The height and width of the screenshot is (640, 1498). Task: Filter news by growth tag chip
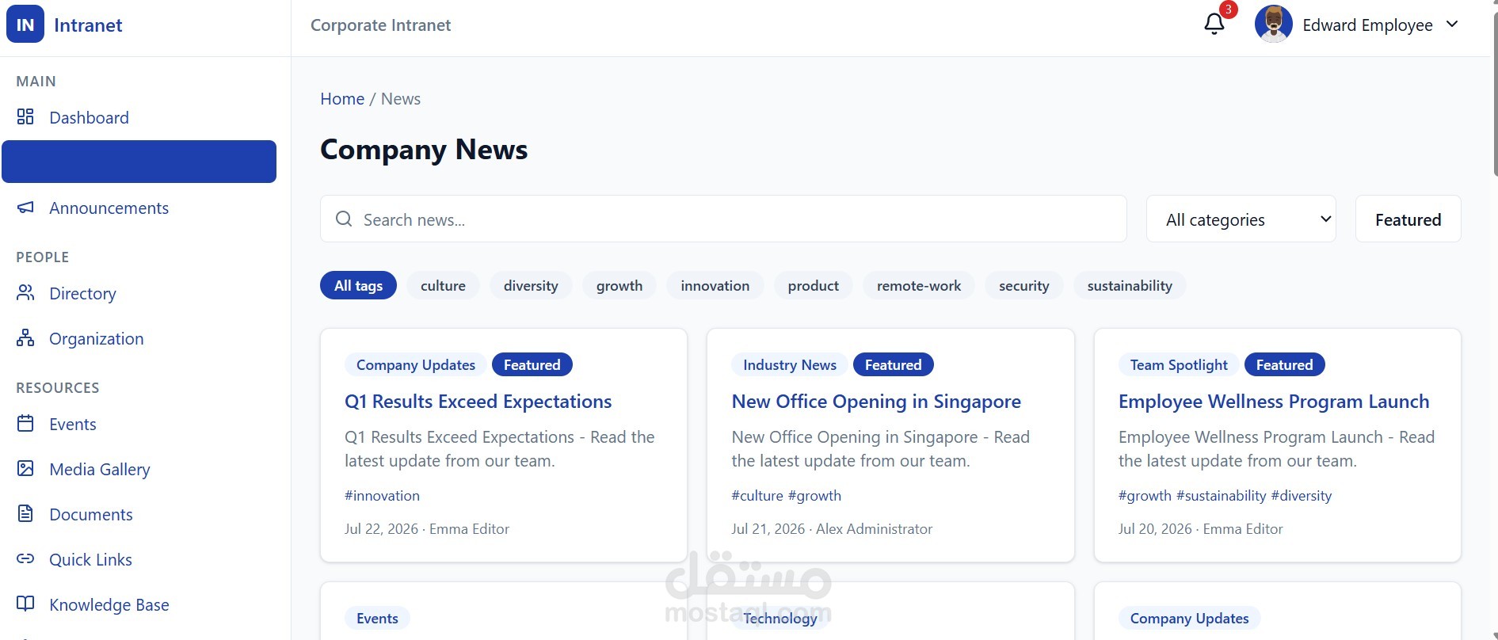(619, 286)
